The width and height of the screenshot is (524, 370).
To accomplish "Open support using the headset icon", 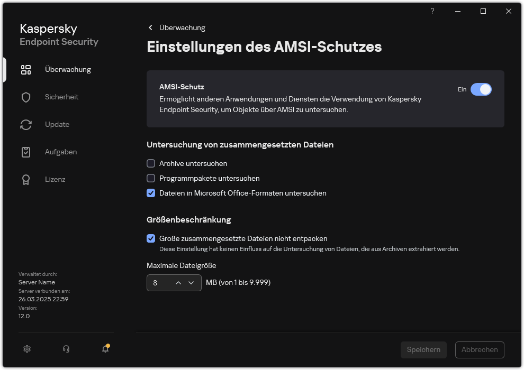I will coord(66,349).
